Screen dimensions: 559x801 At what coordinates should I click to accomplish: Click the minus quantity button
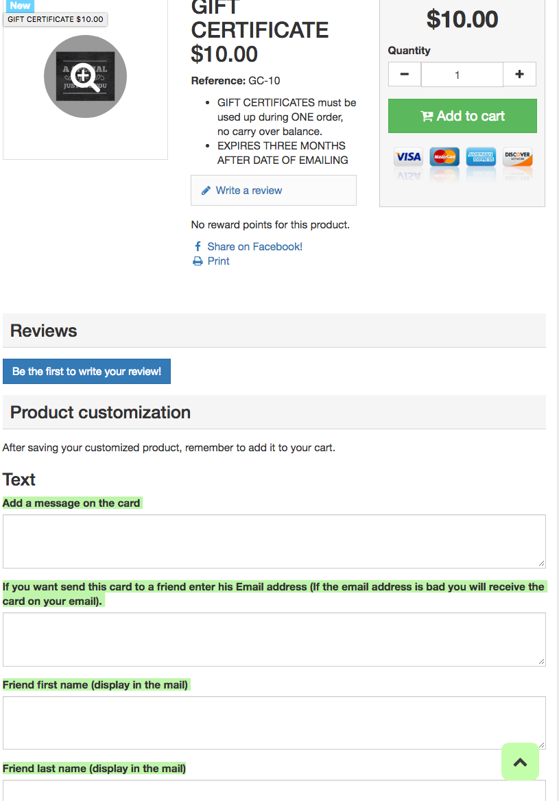click(x=405, y=74)
